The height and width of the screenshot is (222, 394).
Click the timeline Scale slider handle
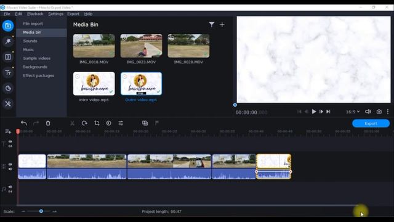[41, 211]
